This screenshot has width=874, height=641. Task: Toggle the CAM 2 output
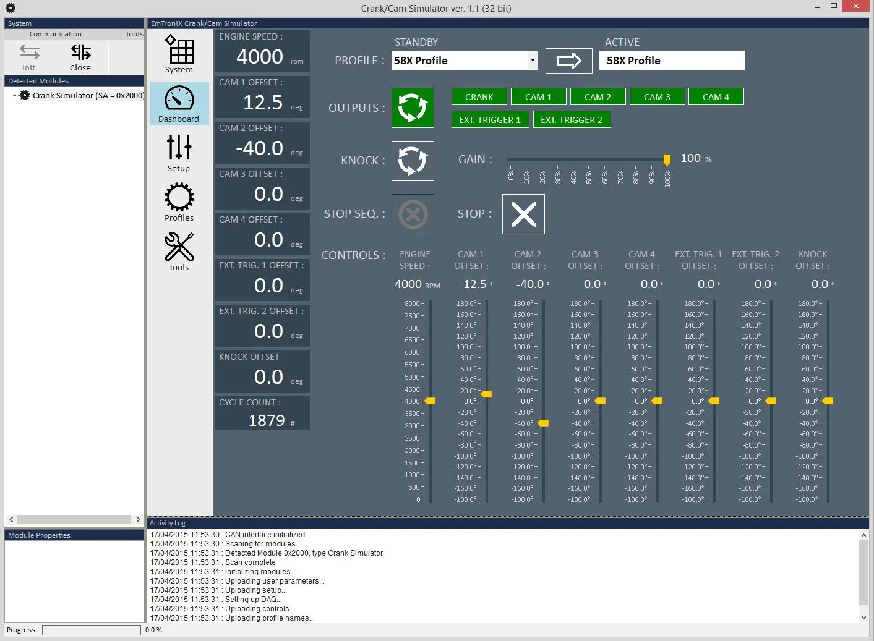(598, 97)
